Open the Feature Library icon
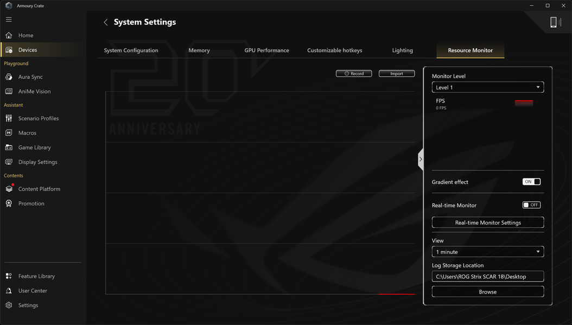 (9, 276)
